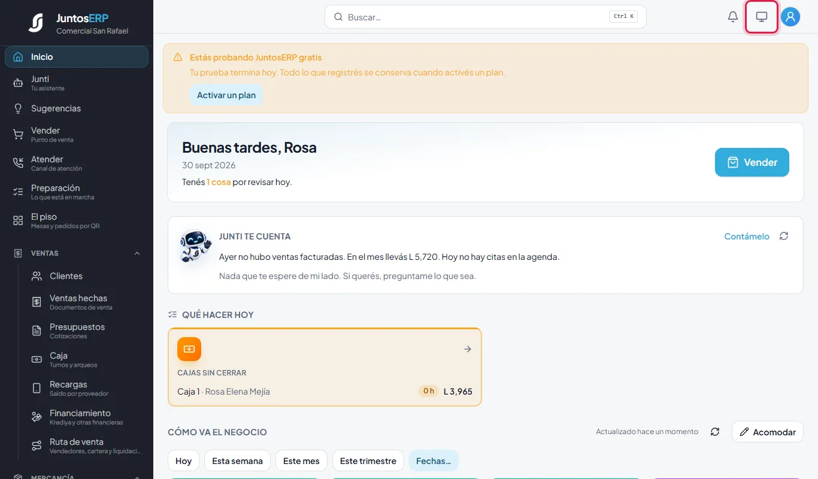Click the Acomodar button
This screenshot has height=479, width=818.
pyautogui.click(x=768, y=432)
